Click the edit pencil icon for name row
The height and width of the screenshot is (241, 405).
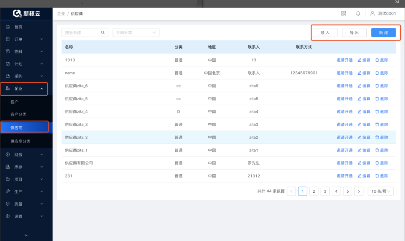pyautogui.click(x=359, y=73)
